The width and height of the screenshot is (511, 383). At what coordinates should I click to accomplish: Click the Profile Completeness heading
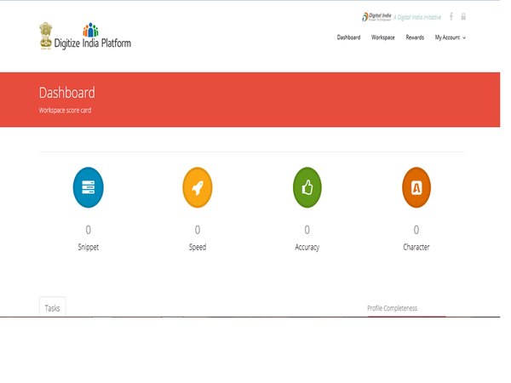(392, 307)
